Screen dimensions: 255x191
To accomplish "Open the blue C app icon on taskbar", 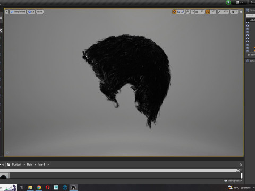I will (x=65, y=187).
